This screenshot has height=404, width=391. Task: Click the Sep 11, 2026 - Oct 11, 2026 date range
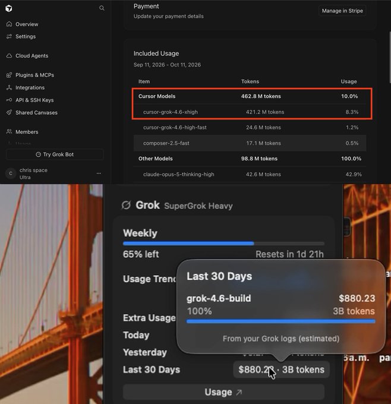pos(167,65)
